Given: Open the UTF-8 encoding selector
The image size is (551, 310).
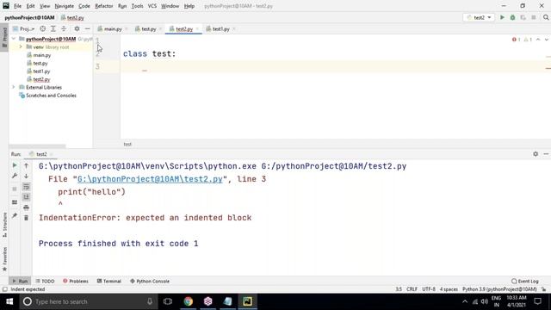Looking at the screenshot, I should [x=429, y=289].
